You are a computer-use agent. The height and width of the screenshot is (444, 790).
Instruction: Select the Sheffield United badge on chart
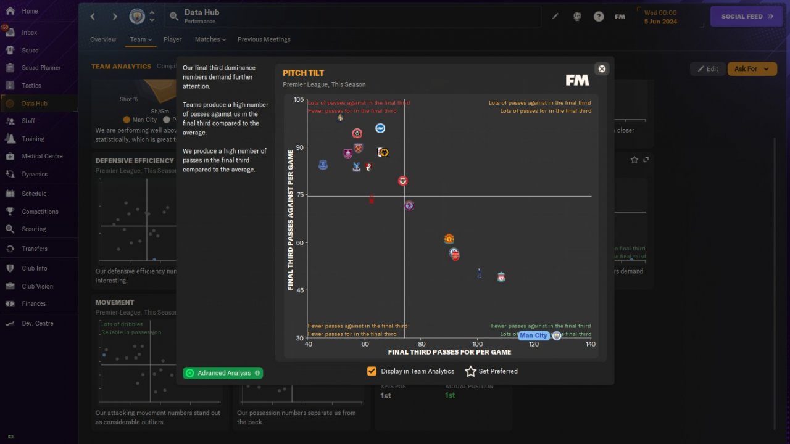pos(357,133)
